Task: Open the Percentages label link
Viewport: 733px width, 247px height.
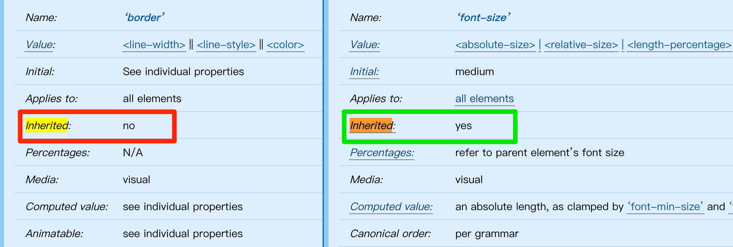Action: point(382,152)
